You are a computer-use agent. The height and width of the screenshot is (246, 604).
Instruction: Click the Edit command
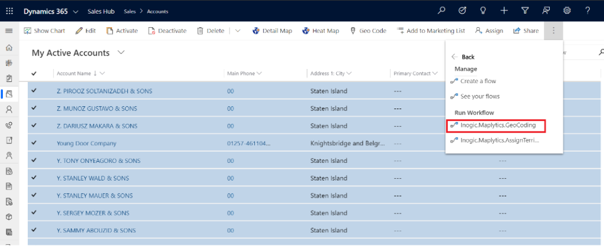coord(86,31)
